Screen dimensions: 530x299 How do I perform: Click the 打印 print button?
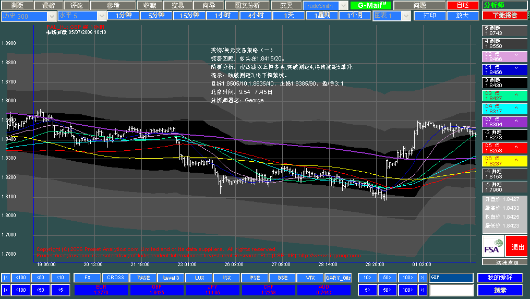[430, 16]
